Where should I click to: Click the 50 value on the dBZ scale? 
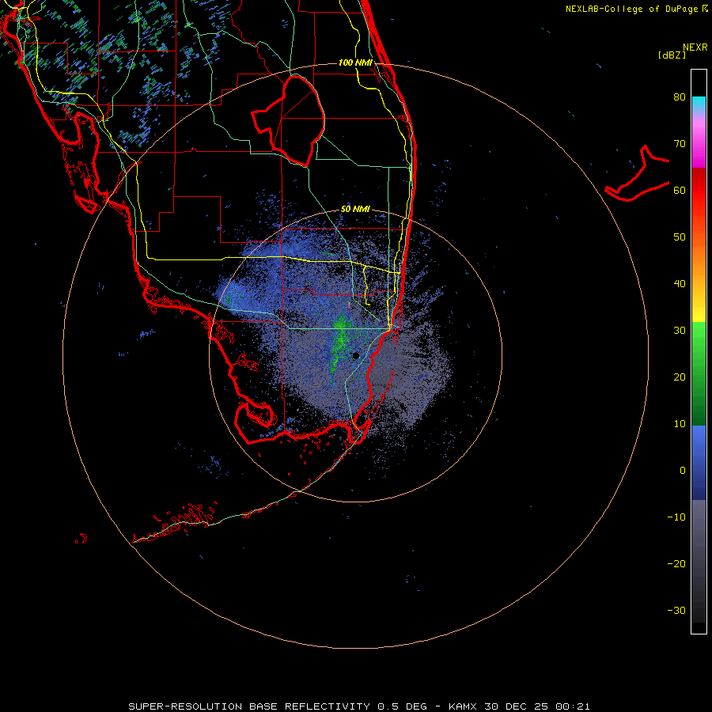680,237
